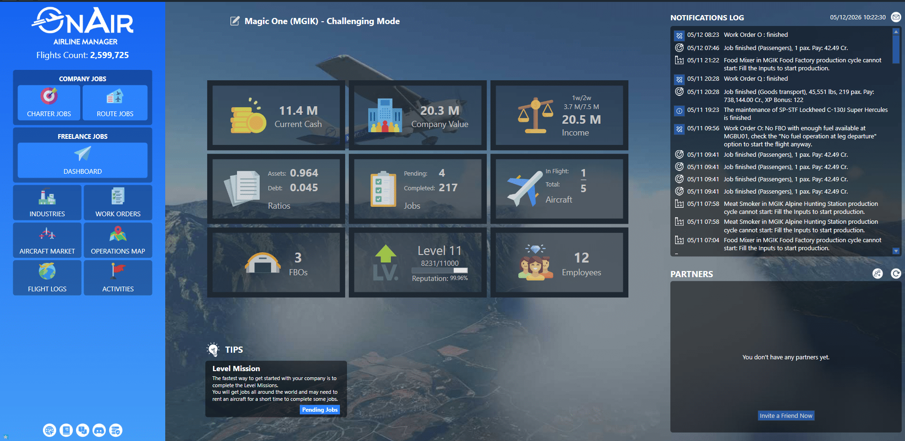Select the No FBO with enough fuel notification
The width and height of the screenshot is (905, 441).
pos(800,136)
